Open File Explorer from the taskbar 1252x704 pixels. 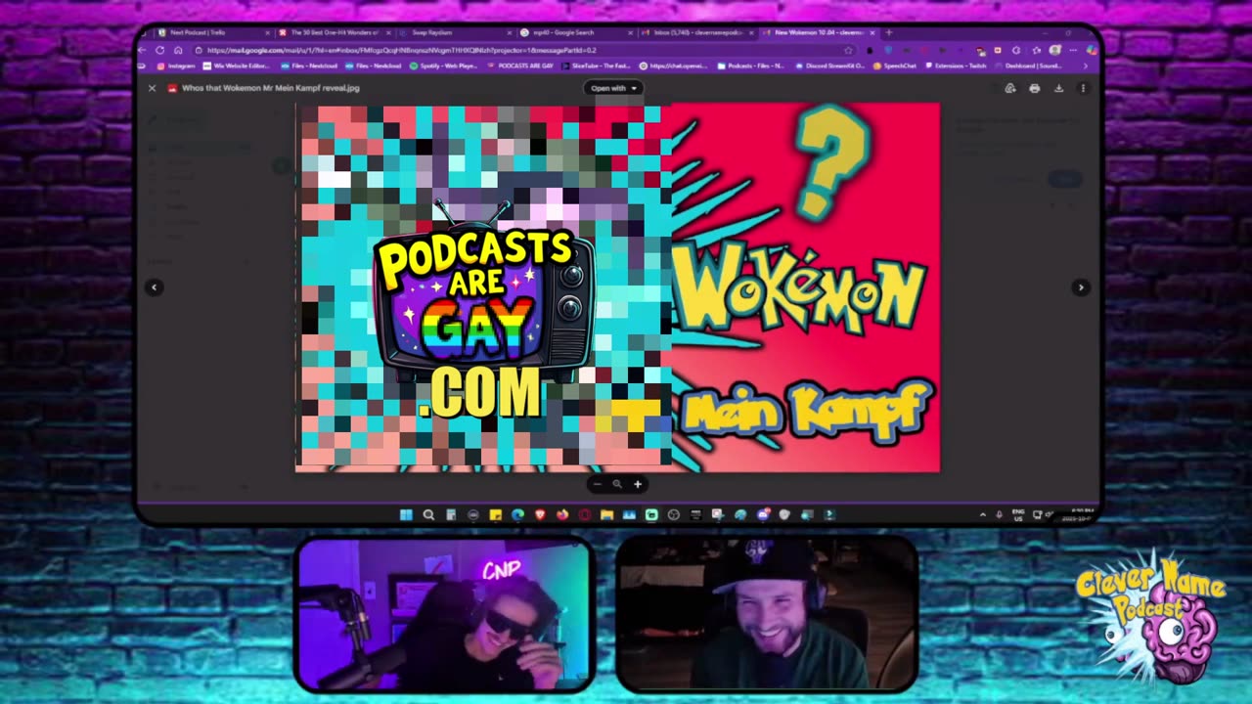pos(606,514)
